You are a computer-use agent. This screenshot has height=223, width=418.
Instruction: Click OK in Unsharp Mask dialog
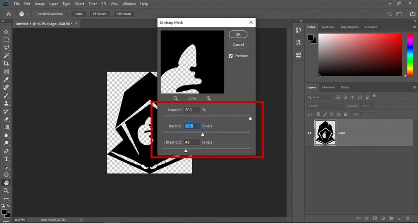coord(238,34)
